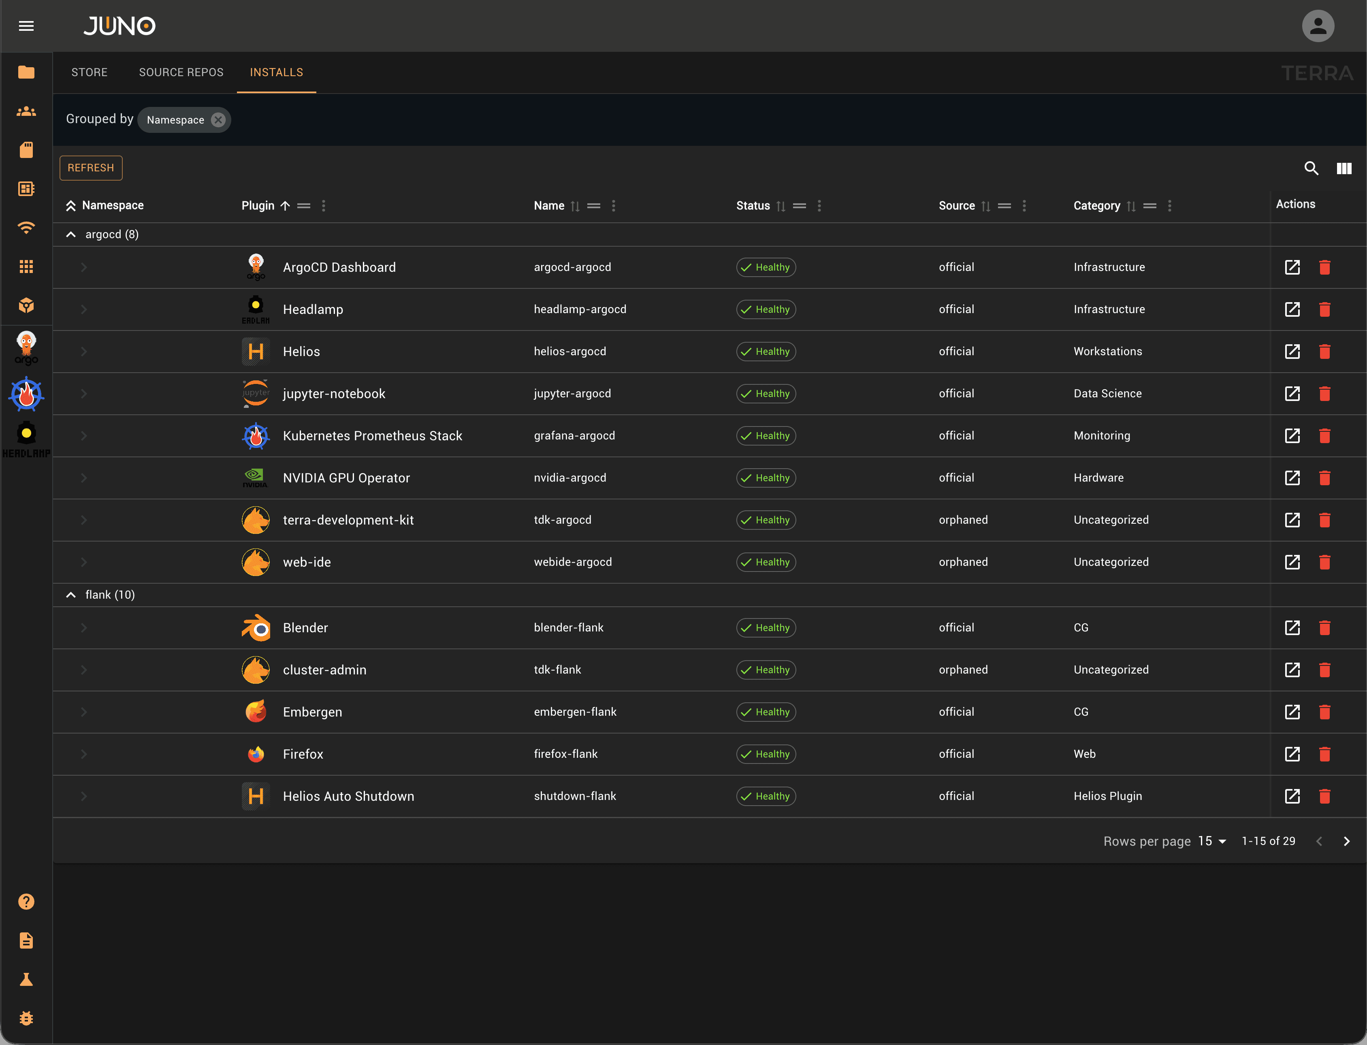Open the Blender install in a new window
Viewport: 1367px width, 1045px height.
1292,628
